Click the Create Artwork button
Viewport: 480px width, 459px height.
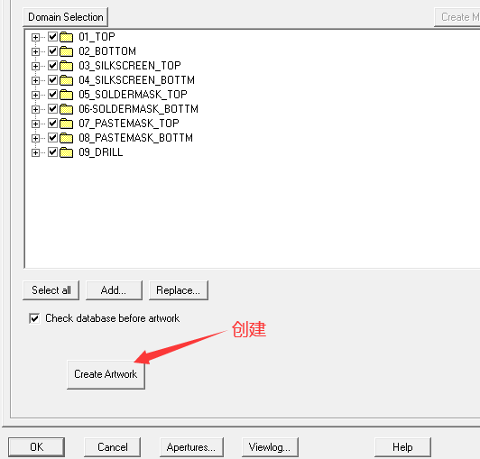coord(106,374)
